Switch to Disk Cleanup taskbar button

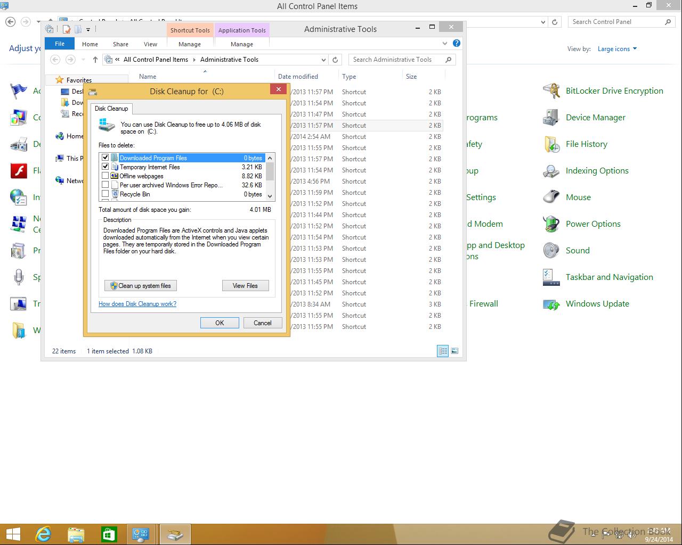tap(175, 534)
